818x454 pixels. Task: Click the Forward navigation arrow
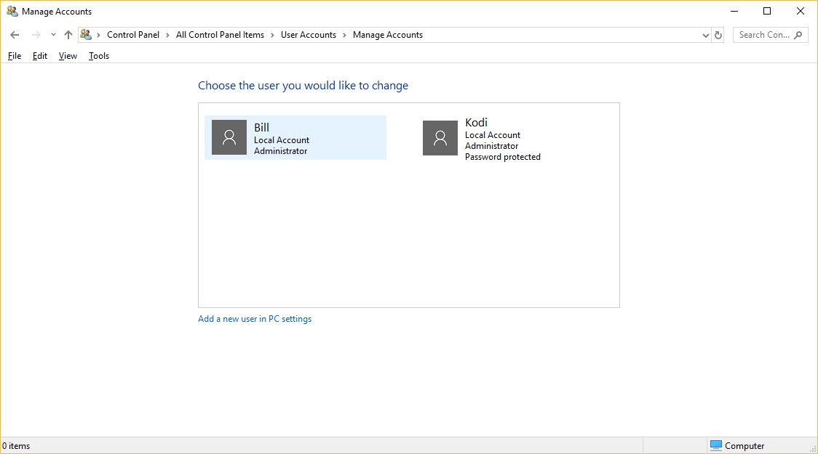pyautogui.click(x=36, y=35)
